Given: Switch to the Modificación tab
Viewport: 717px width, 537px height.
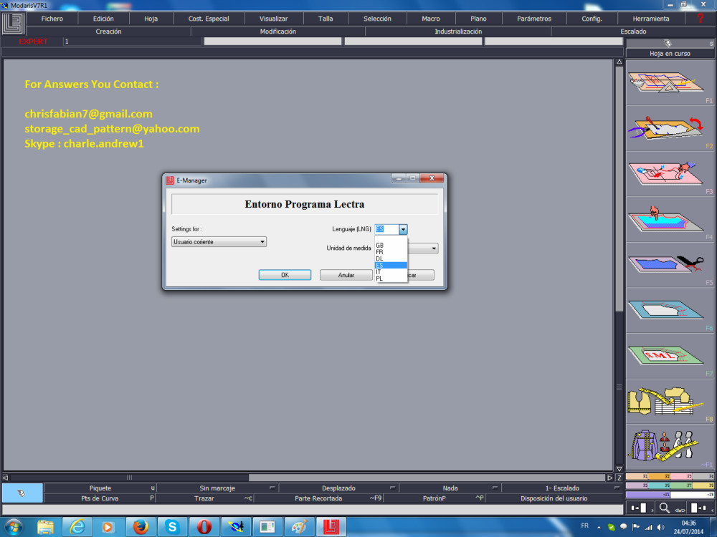Looking at the screenshot, I should [278, 32].
